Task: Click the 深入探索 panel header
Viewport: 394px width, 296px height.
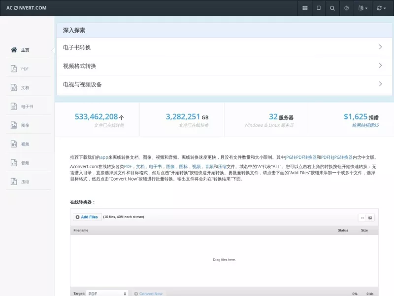Action: (224, 31)
